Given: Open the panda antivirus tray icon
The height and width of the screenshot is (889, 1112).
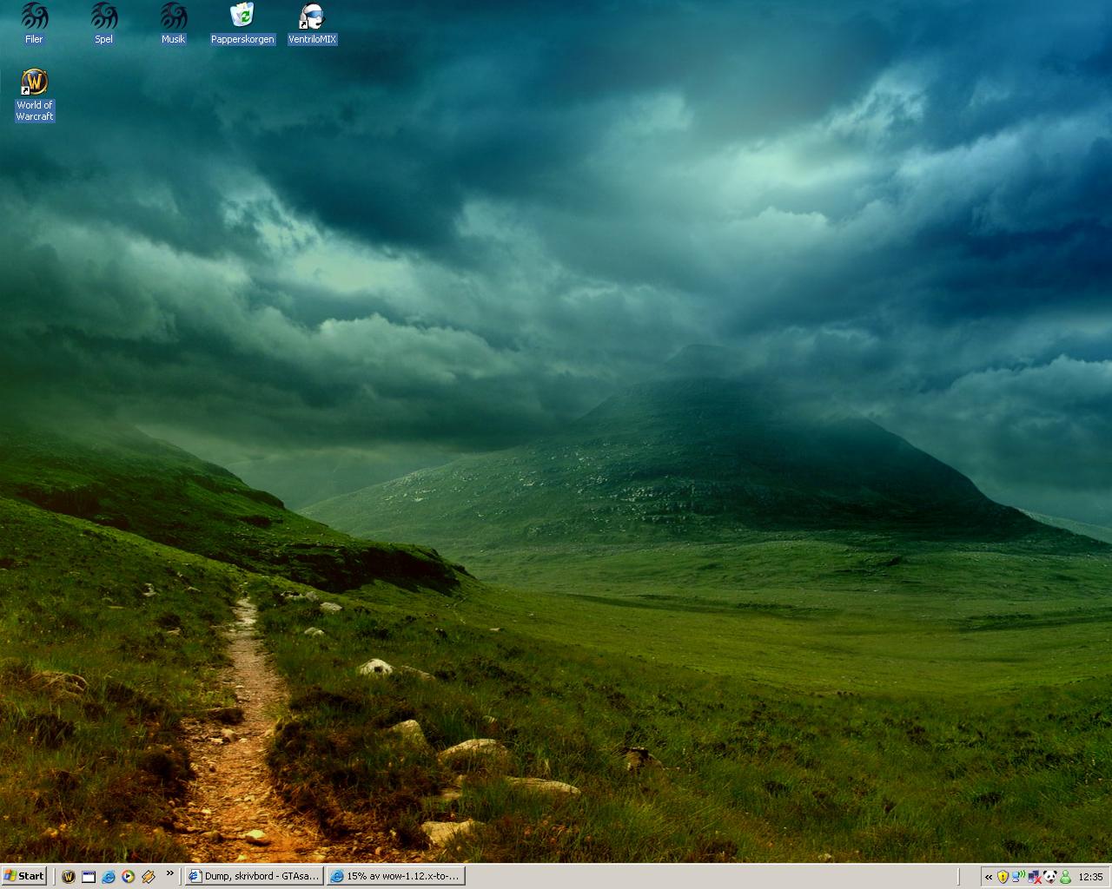Looking at the screenshot, I should (1049, 877).
